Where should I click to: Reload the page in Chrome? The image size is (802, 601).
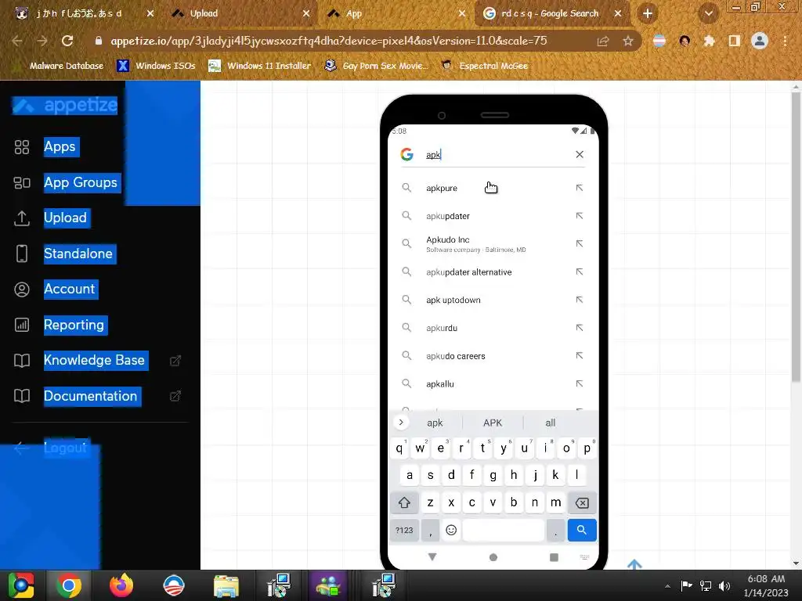pos(67,41)
